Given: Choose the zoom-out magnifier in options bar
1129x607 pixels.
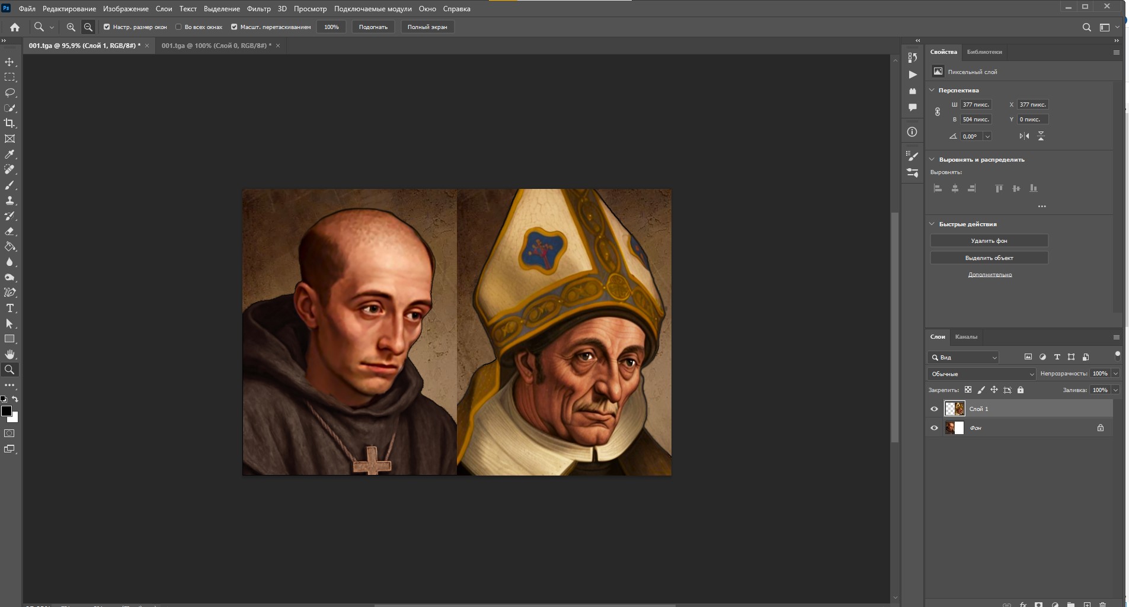Looking at the screenshot, I should click(x=88, y=27).
